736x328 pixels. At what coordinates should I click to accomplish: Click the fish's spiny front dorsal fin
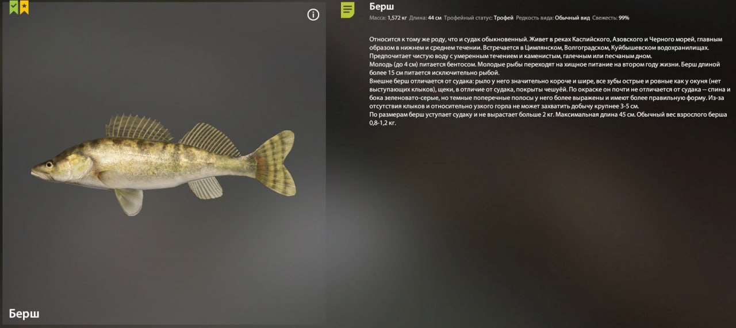tap(139, 128)
